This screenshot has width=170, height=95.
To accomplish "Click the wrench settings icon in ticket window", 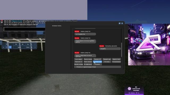I will [120, 23].
